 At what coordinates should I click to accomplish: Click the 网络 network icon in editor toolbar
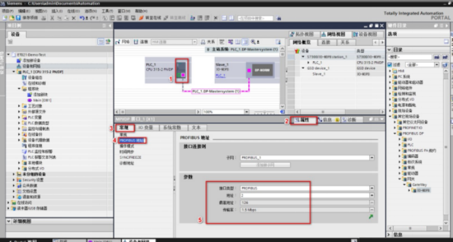coord(123,42)
